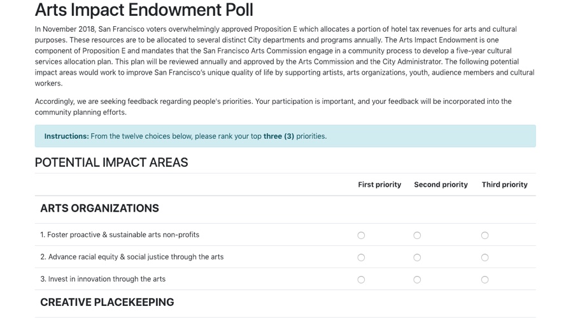573x318 pixels.
Task: Select First priority for sustainable arts non-profits
Action: pos(361,235)
